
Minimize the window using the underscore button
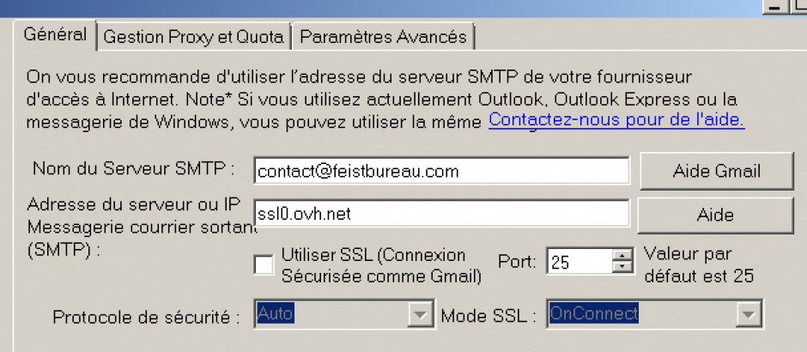pos(775,7)
